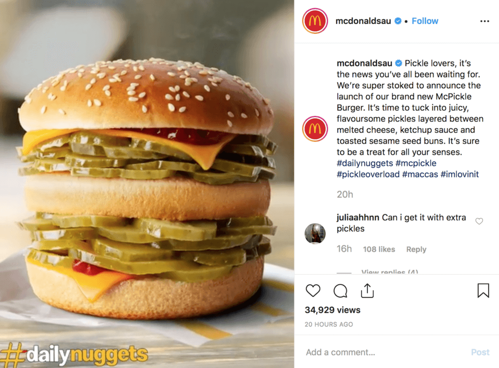This screenshot has height=368, width=499.
Task: Like the post with the heart icon
Action: click(313, 291)
